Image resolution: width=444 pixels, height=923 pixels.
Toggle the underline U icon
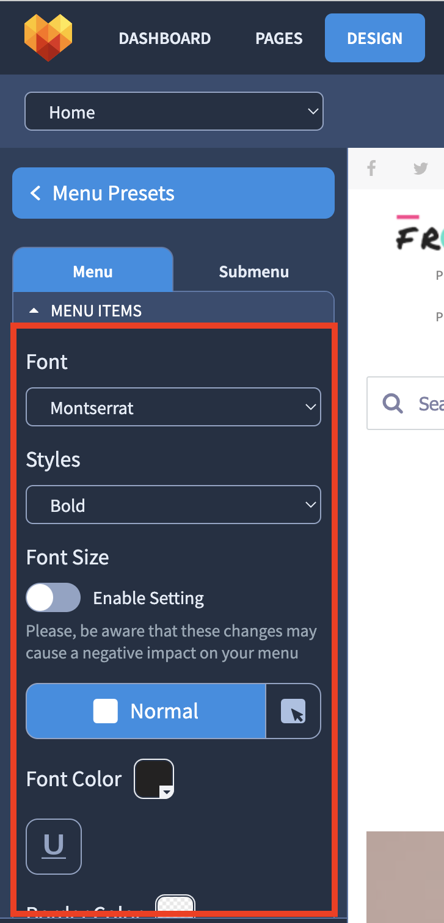pyautogui.click(x=54, y=846)
